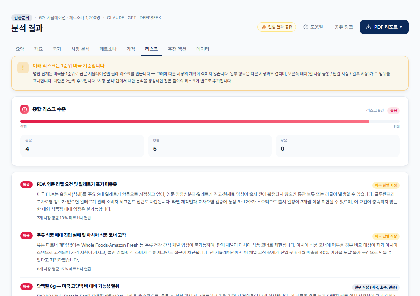Click the 높음 badge on 주류 식품 매대 risk

pyautogui.click(x=26, y=235)
